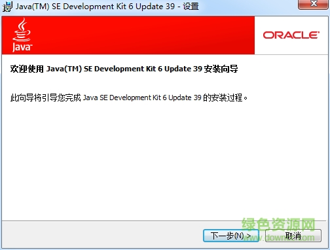330x250 pixels.
Task: Click the title bar text Java(TM) SE Development Kit 6 Update 39 - 设置
Action: coord(107,7)
